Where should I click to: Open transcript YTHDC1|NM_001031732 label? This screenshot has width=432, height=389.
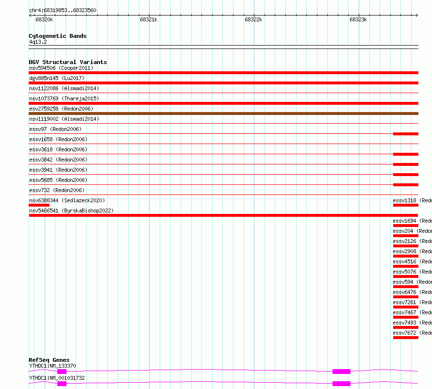[x=57, y=378]
